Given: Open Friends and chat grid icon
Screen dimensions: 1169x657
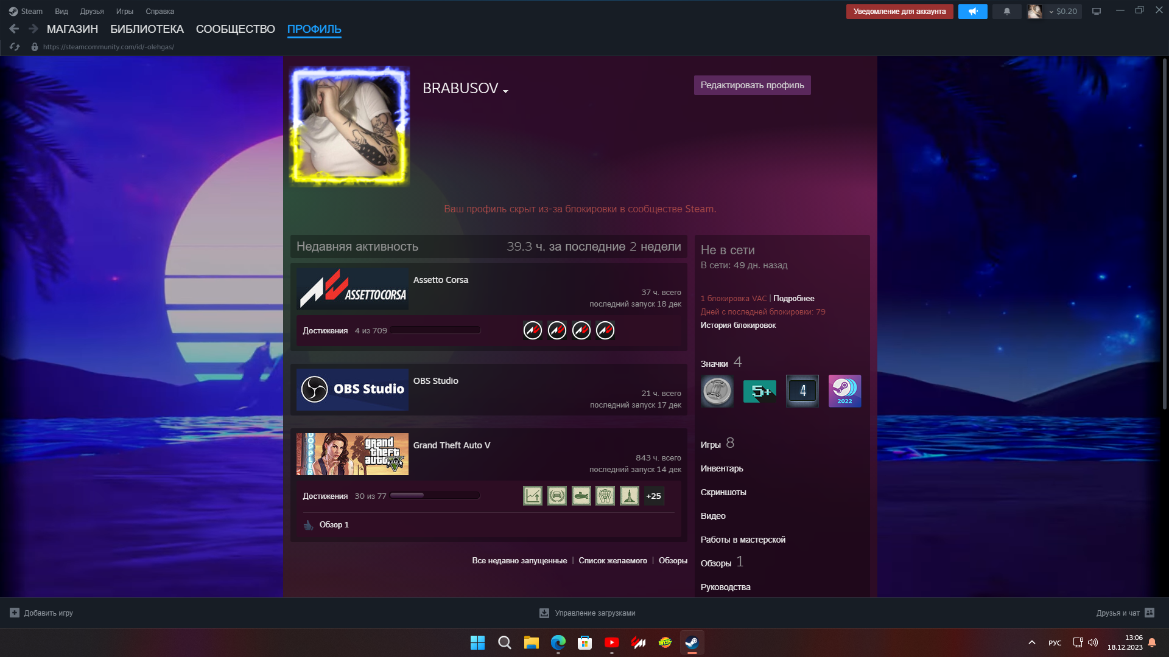Looking at the screenshot, I should click(1150, 613).
